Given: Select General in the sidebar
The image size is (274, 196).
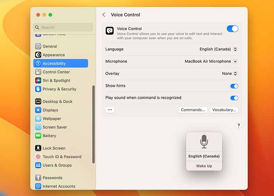Looking at the screenshot, I should (x=60, y=46).
